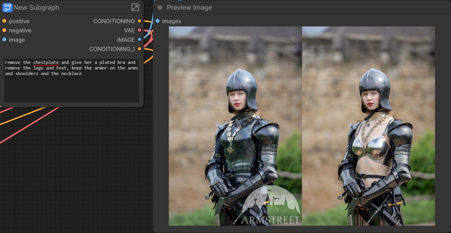The image size is (451, 233).
Task: Click the New Subgraph title text
Action: coord(36,8)
